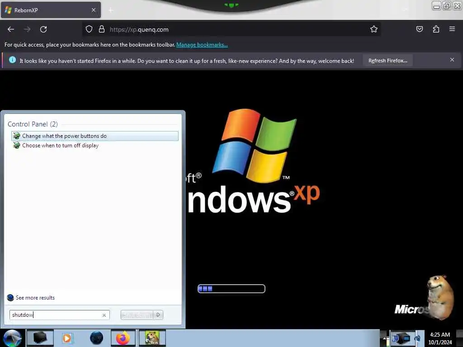The width and height of the screenshot is (463, 347).
Task: Open Firefox application hamburger menu
Action: pyautogui.click(x=452, y=29)
